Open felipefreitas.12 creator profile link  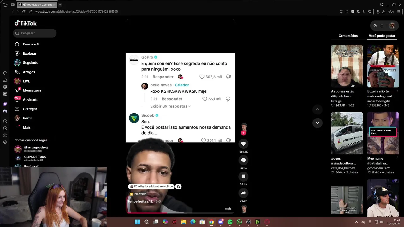pos(140,201)
